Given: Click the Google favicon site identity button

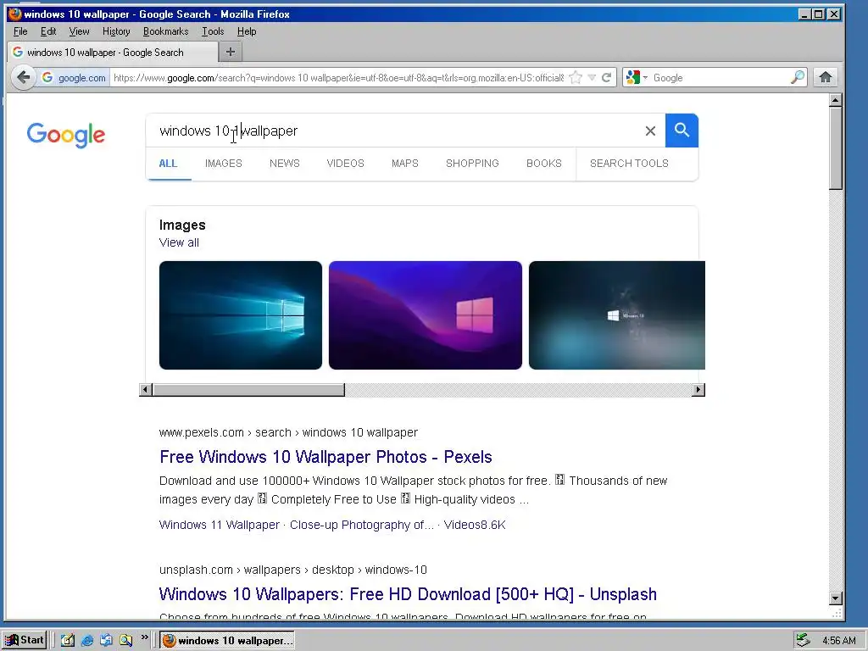Looking at the screenshot, I should pos(74,77).
